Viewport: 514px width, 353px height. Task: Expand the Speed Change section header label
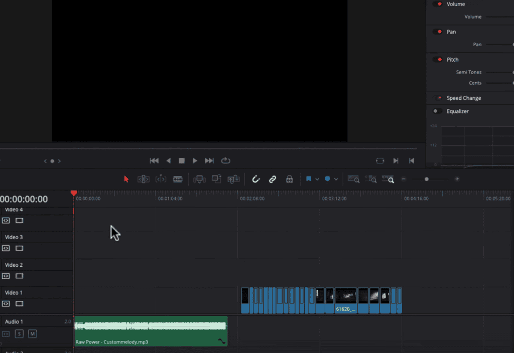463,98
